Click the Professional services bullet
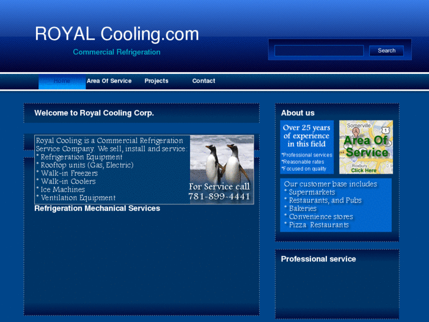The height and width of the screenshot is (322, 429). pos(307,155)
